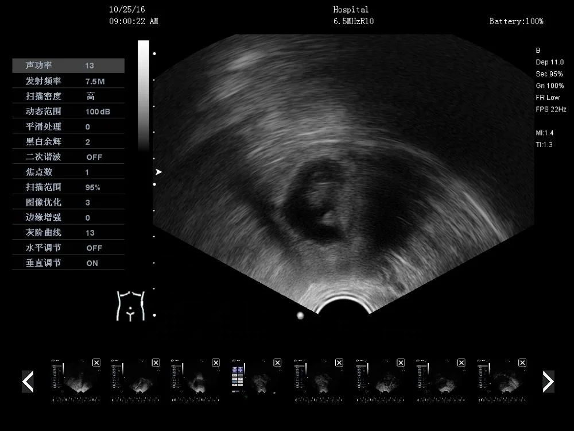Select the 图像优化 menu entry

click(68, 202)
